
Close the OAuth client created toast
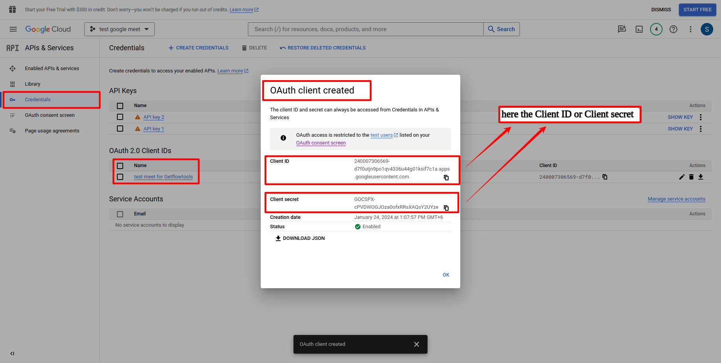click(417, 344)
